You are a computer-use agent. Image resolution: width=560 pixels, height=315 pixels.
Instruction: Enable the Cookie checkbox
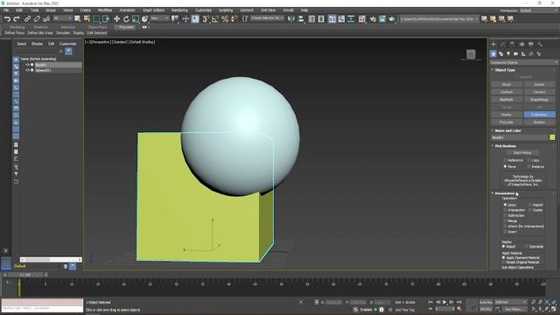[x=530, y=210]
